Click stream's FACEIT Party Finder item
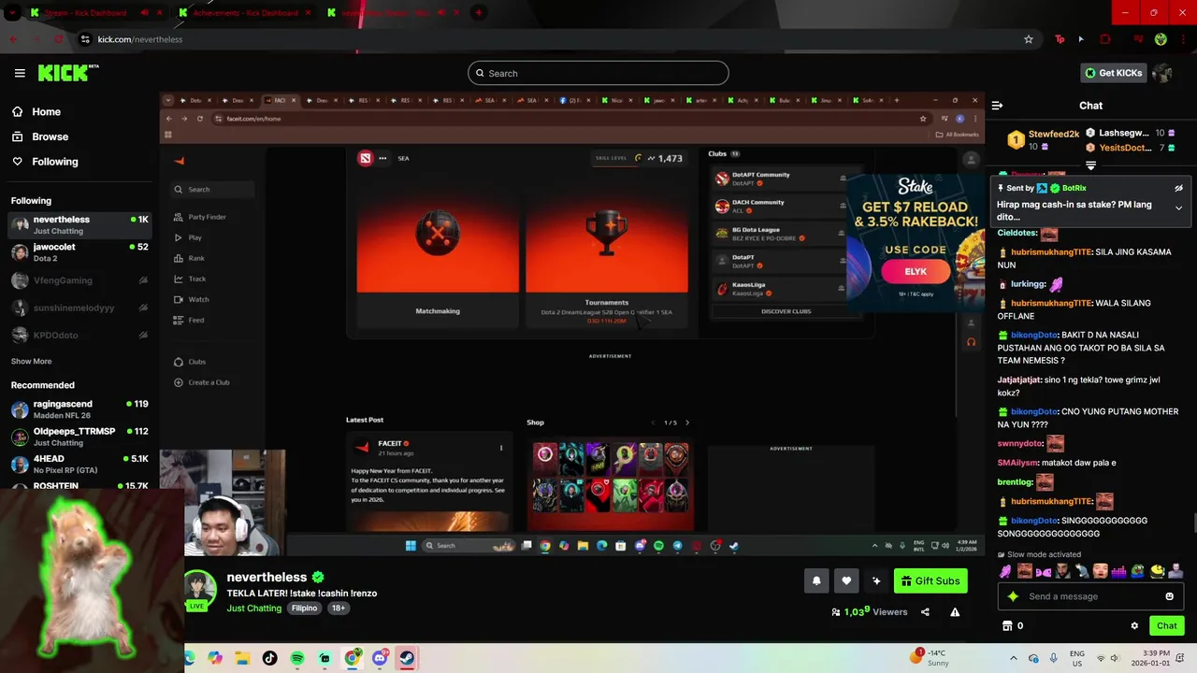1197x673 pixels. point(207,217)
